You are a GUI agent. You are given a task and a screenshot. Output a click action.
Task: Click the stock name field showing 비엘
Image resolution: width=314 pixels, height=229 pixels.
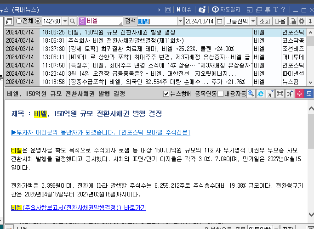tap(100, 21)
